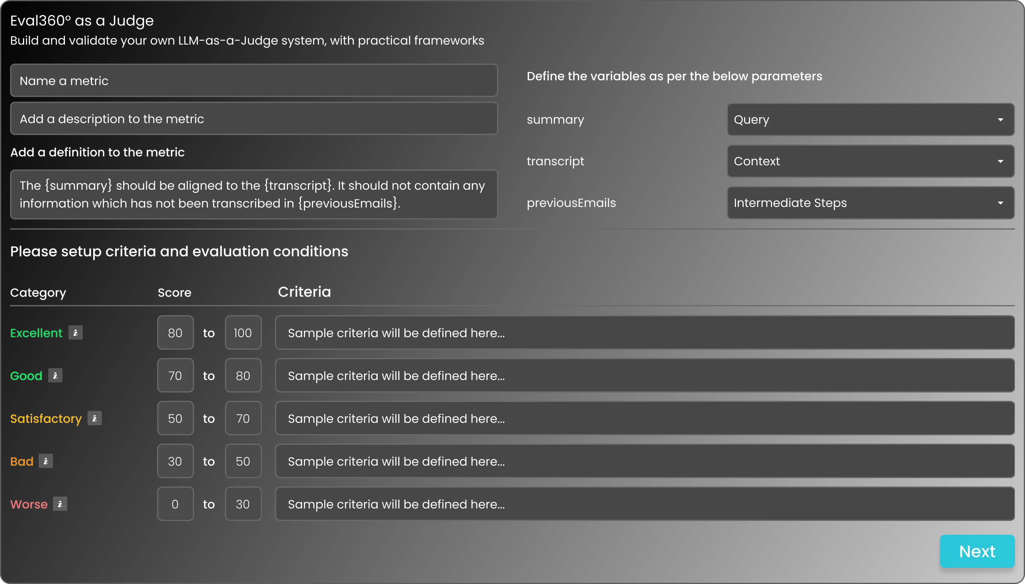Click the metric definition text area
This screenshot has width=1025, height=584.
point(254,194)
